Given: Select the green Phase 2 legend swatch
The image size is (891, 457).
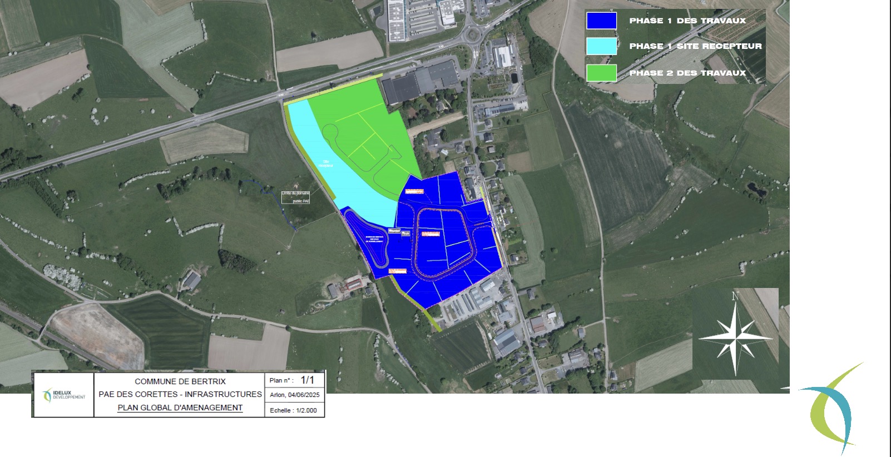Looking at the screenshot, I should pos(601,73).
